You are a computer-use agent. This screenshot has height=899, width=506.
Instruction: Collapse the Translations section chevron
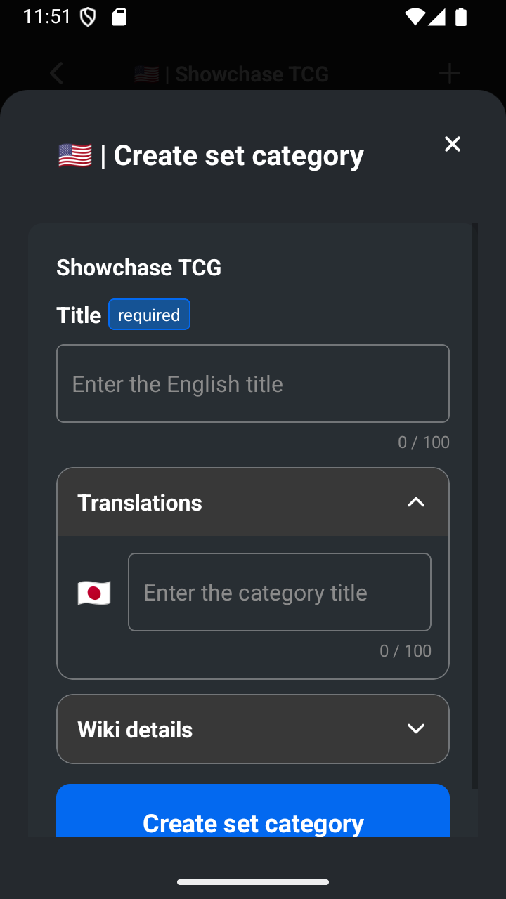click(x=416, y=502)
